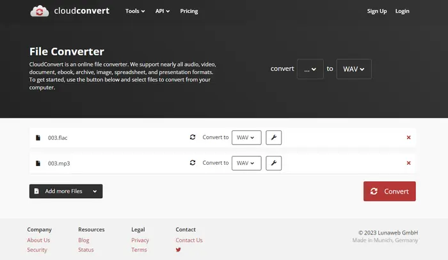Screen dimensions: 448x260
Task: Open the Twitter bird icon link
Action: click(179, 250)
